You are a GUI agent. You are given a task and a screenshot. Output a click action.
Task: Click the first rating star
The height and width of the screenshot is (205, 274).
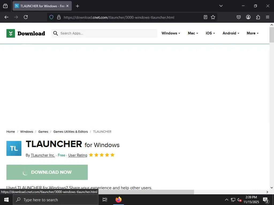(91, 155)
